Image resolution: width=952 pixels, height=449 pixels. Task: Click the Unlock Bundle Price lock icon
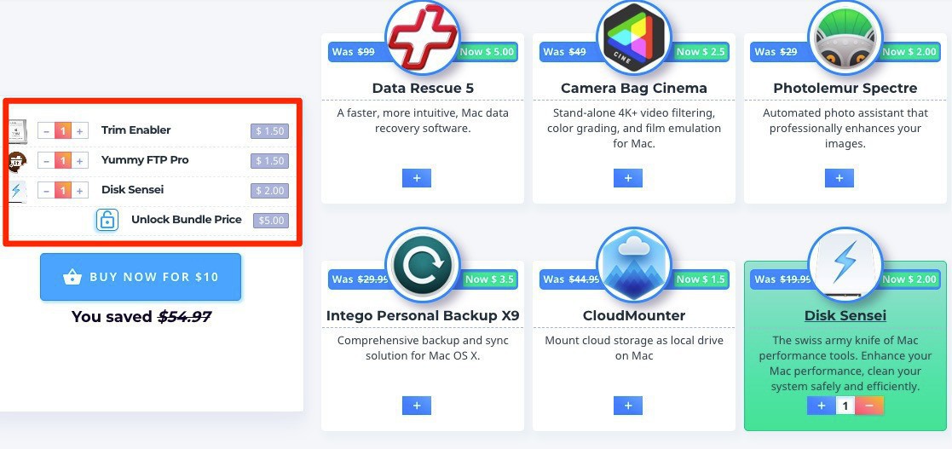[107, 220]
